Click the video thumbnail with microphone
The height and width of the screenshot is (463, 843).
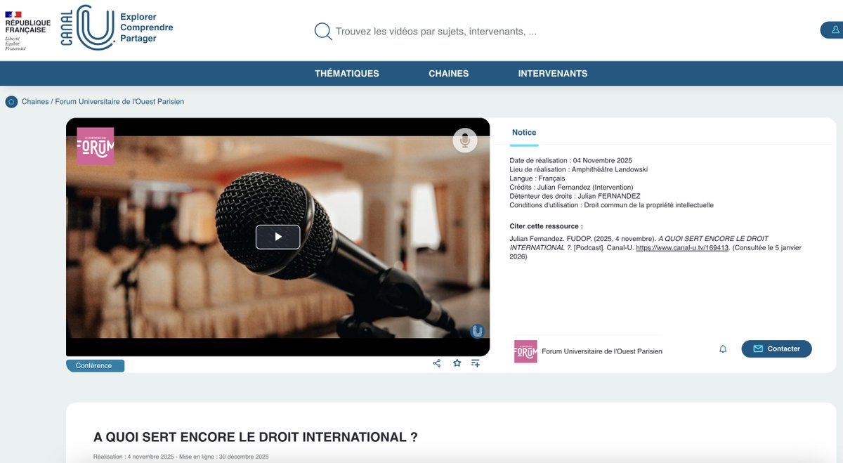click(277, 237)
